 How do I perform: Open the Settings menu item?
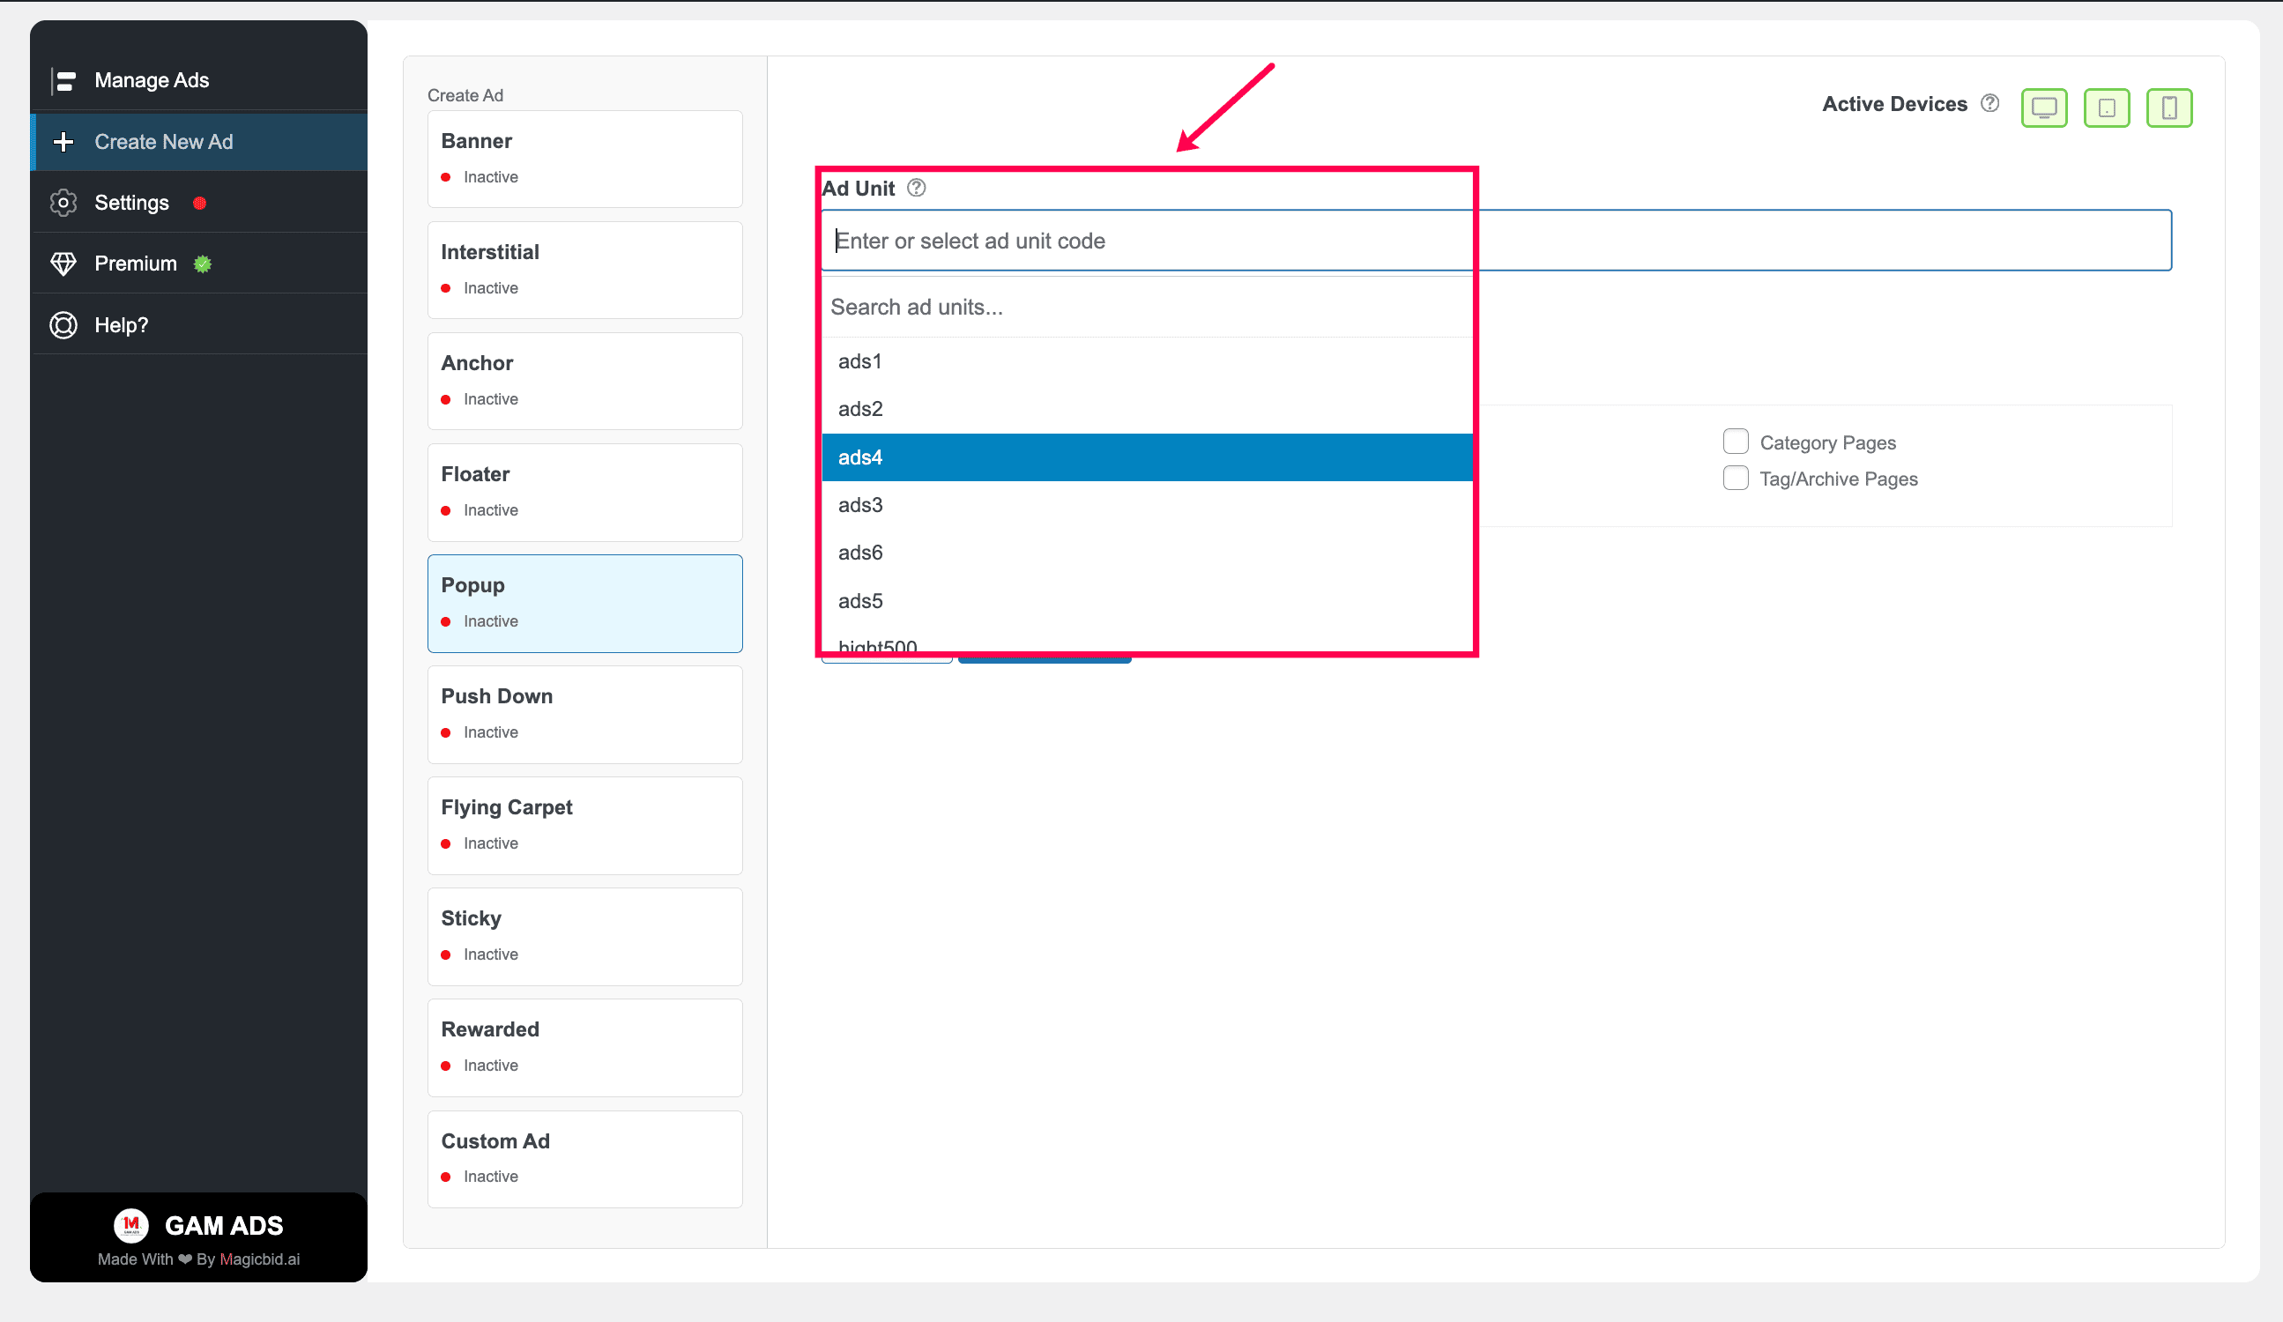(x=199, y=203)
